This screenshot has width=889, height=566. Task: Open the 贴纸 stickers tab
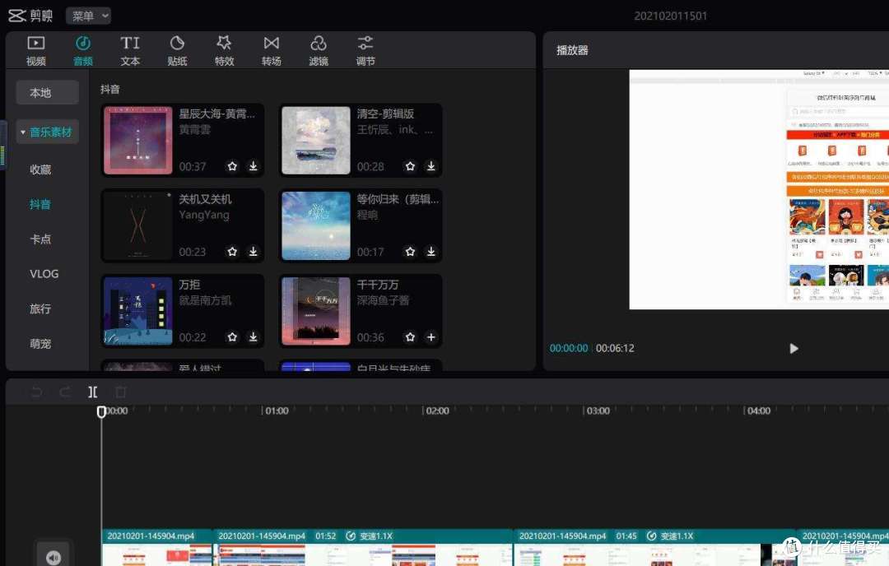177,50
